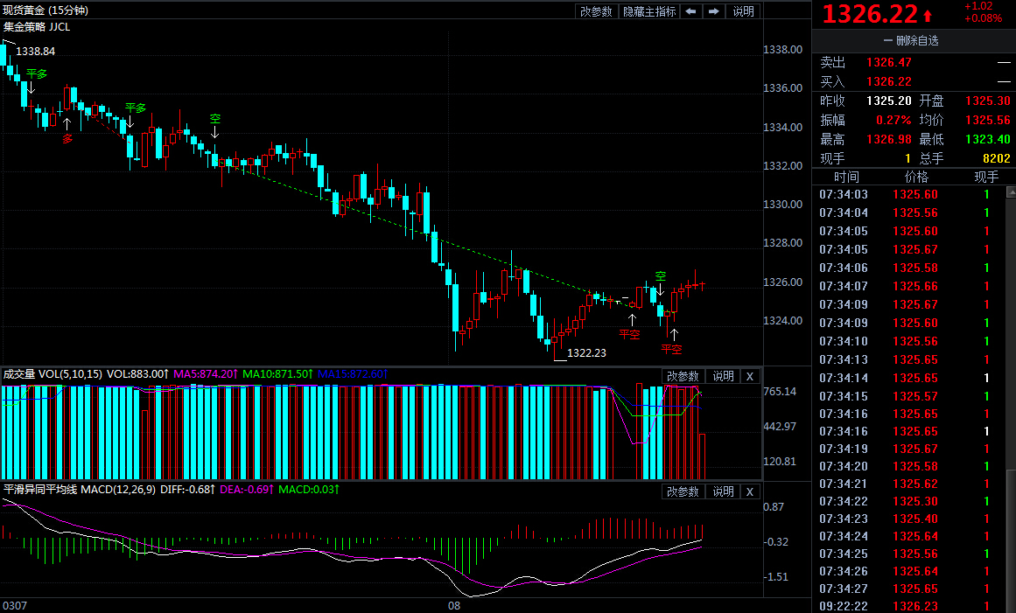Click the +0.08% change percentage
The width and height of the screenshot is (1016, 613).
(x=983, y=18)
